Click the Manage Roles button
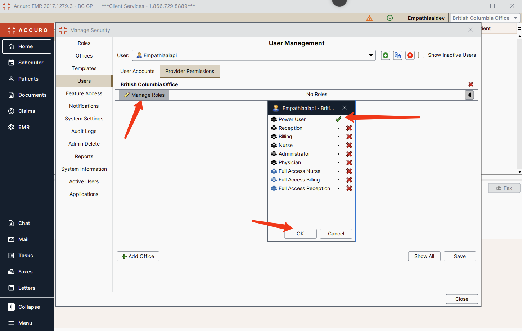Screen dimensions: 522x331 coord(144,95)
